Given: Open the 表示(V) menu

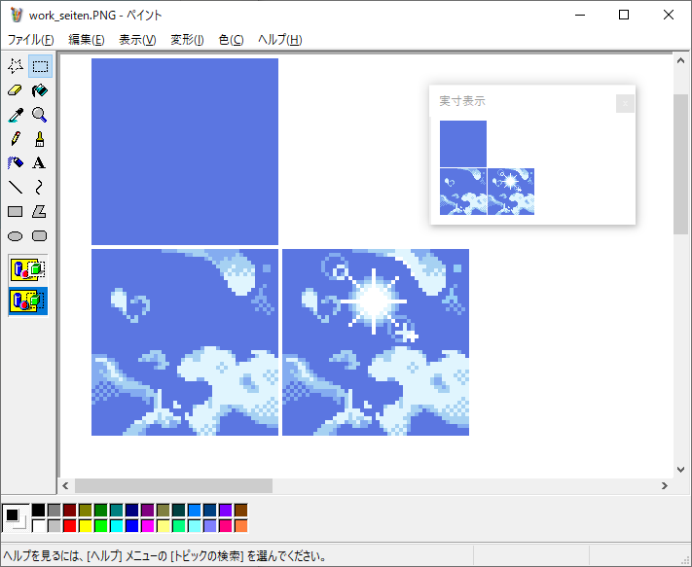Looking at the screenshot, I should point(137,40).
